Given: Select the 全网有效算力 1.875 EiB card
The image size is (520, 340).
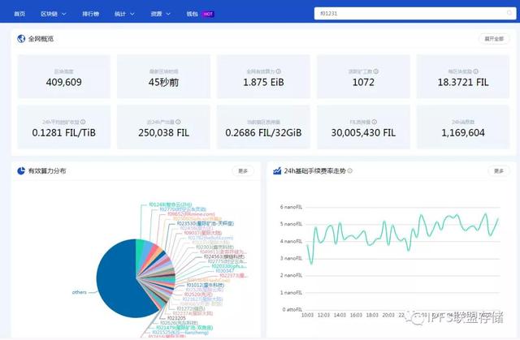Looking at the screenshot, I should point(262,77).
